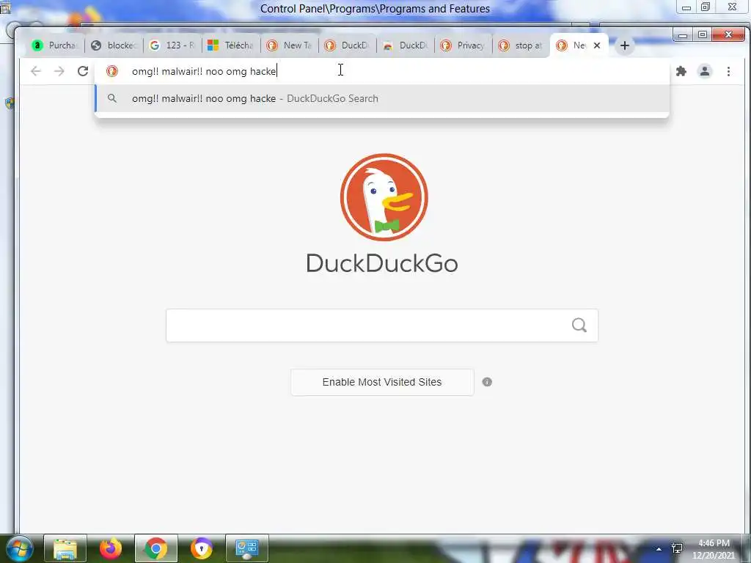Click the network tray icon

(x=677, y=548)
